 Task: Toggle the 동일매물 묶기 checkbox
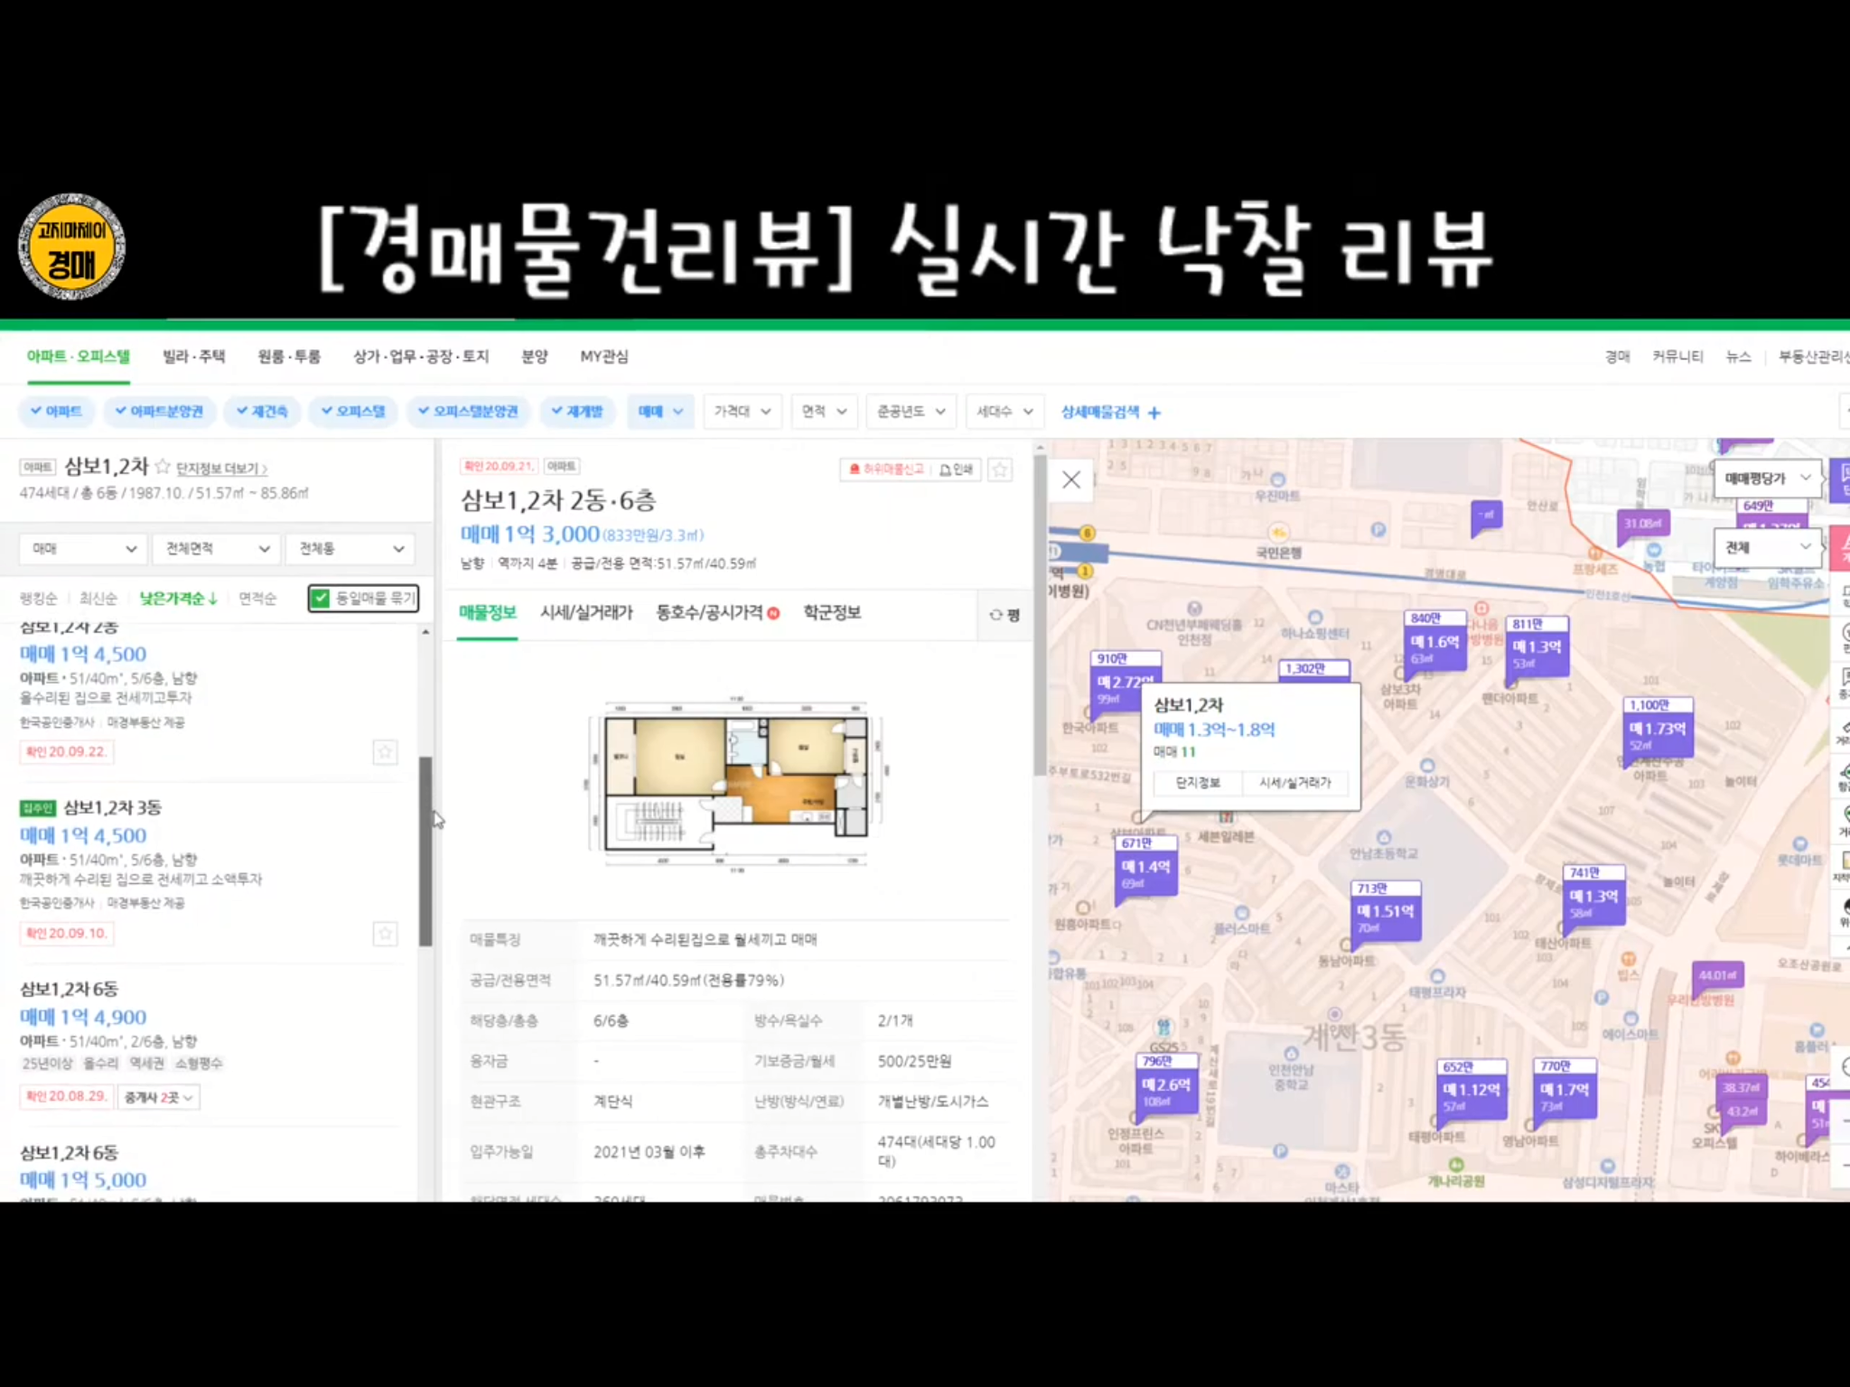pyautogui.click(x=321, y=598)
